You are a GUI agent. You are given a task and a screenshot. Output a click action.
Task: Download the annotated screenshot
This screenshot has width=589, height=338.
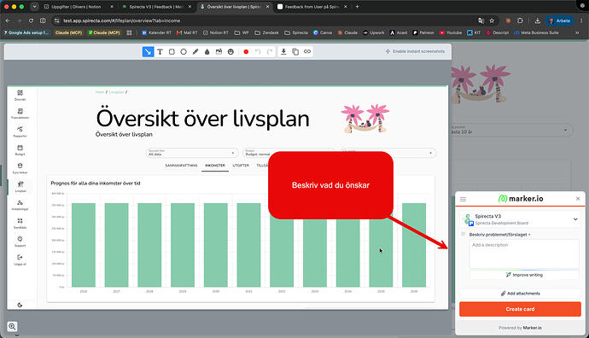(x=283, y=52)
